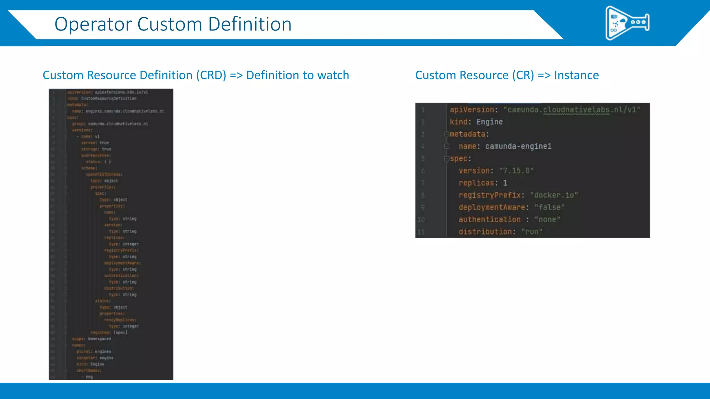Click the 'shortNames:' line in CRD
710x399 pixels.
coord(89,371)
